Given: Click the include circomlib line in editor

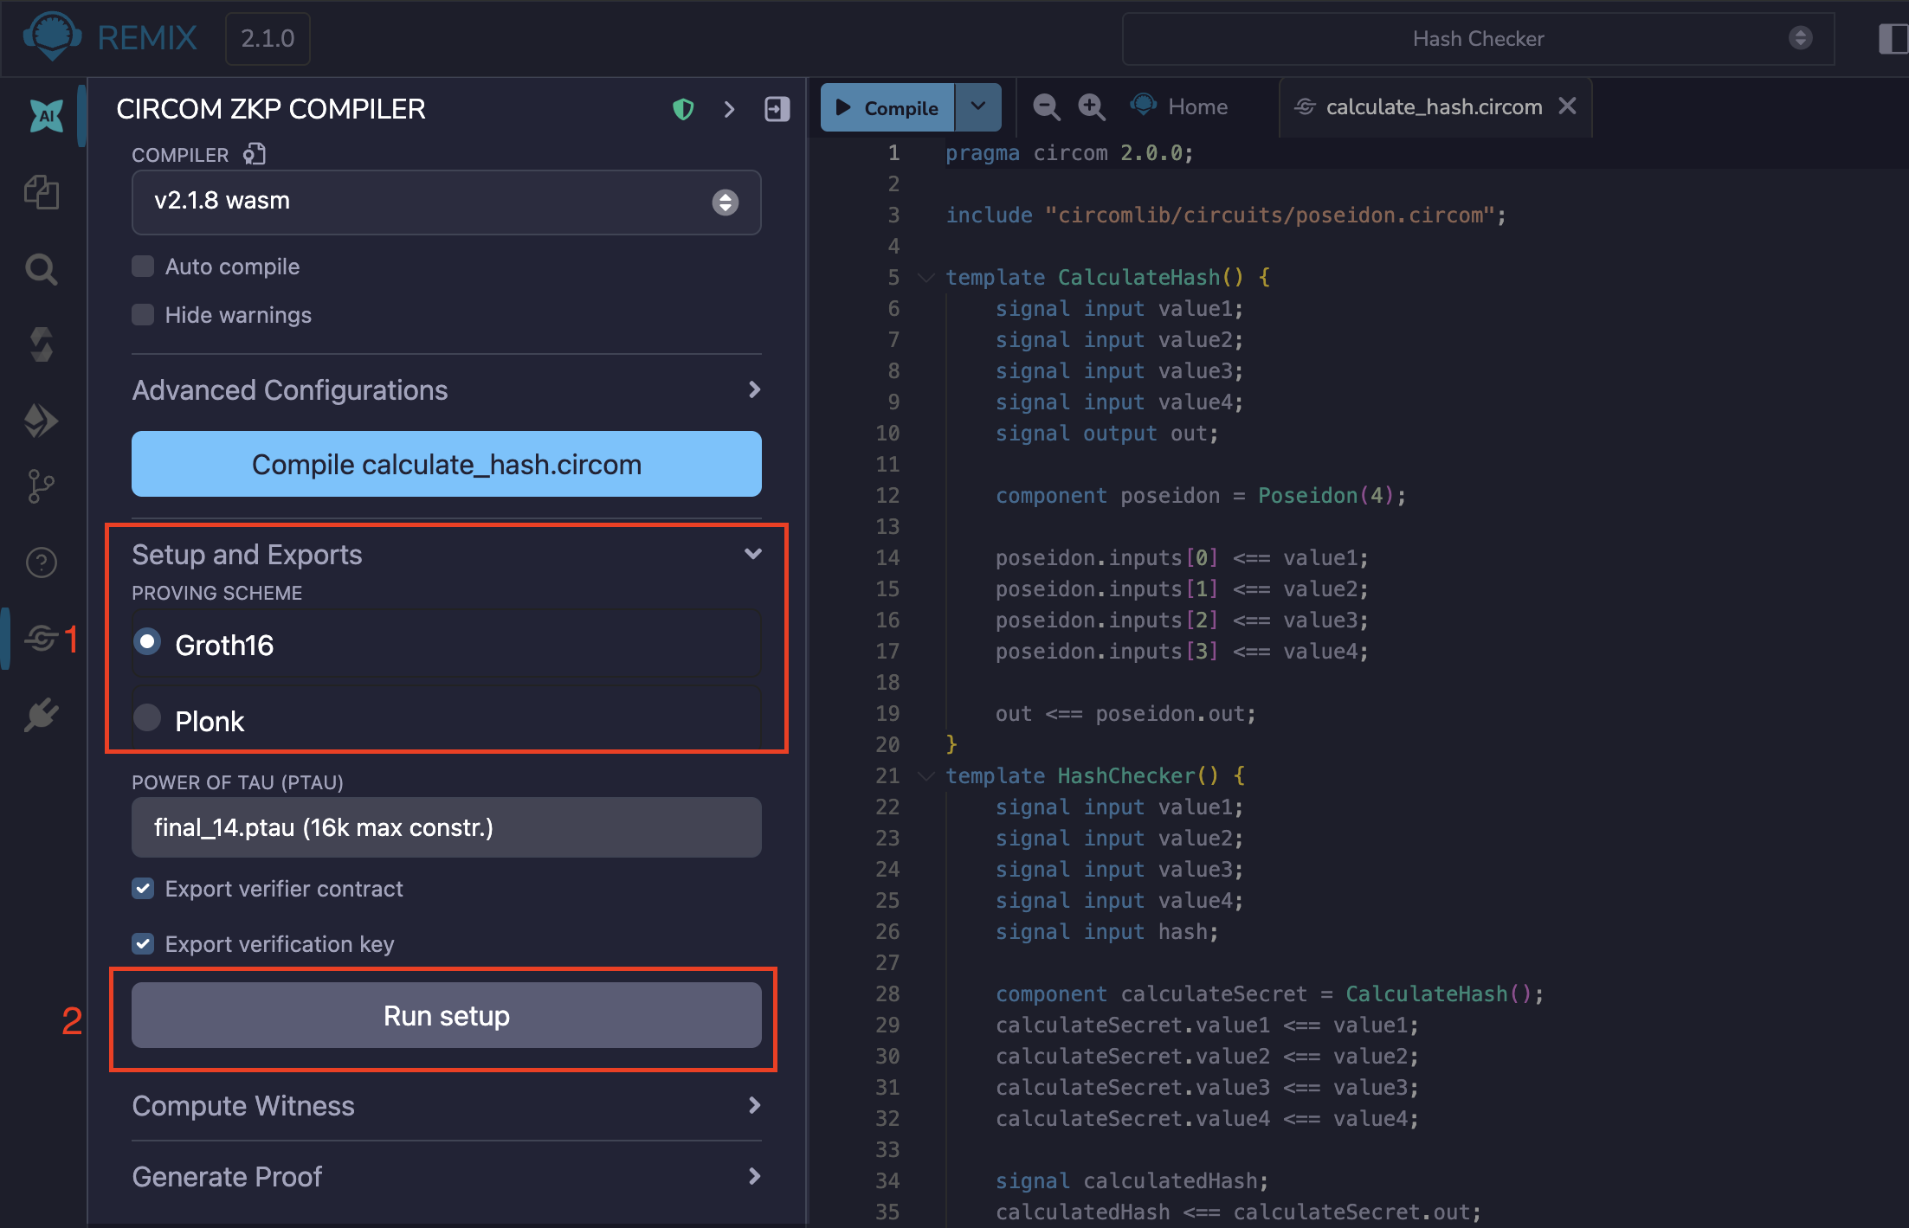Looking at the screenshot, I should pos(1226,215).
